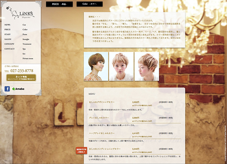Go to the SALON page

(8, 39)
